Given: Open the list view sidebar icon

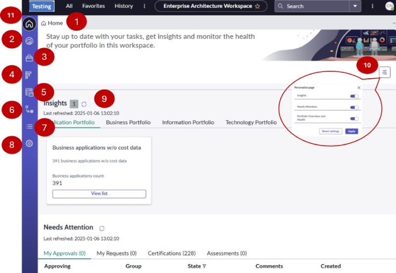Looking at the screenshot, I should coord(29,126).
